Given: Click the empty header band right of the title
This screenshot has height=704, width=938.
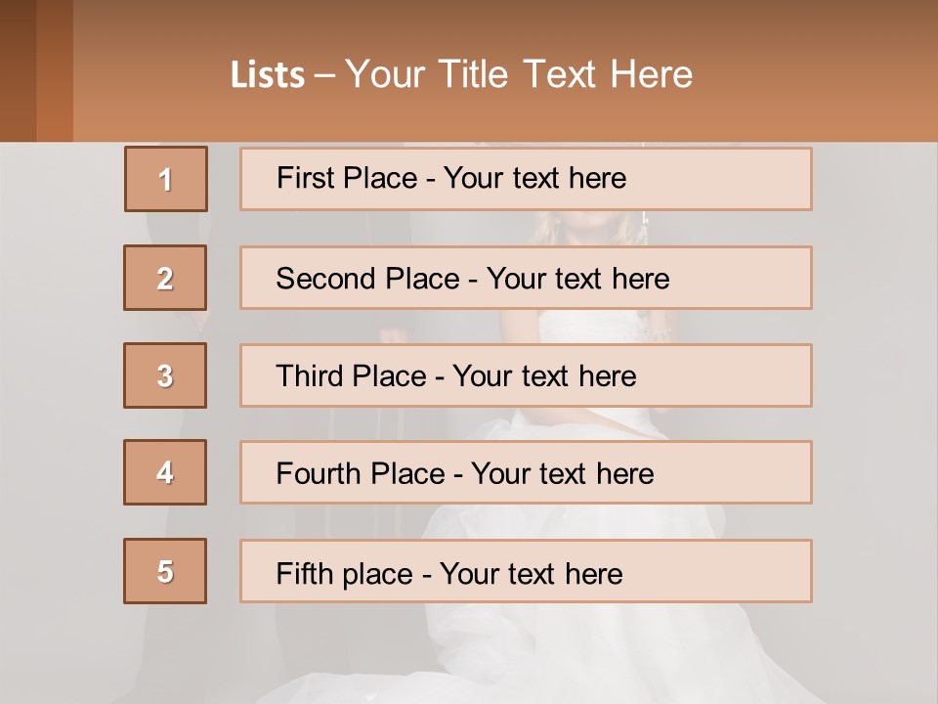Looking at the screenshot, I should click(x=821, y=74).
